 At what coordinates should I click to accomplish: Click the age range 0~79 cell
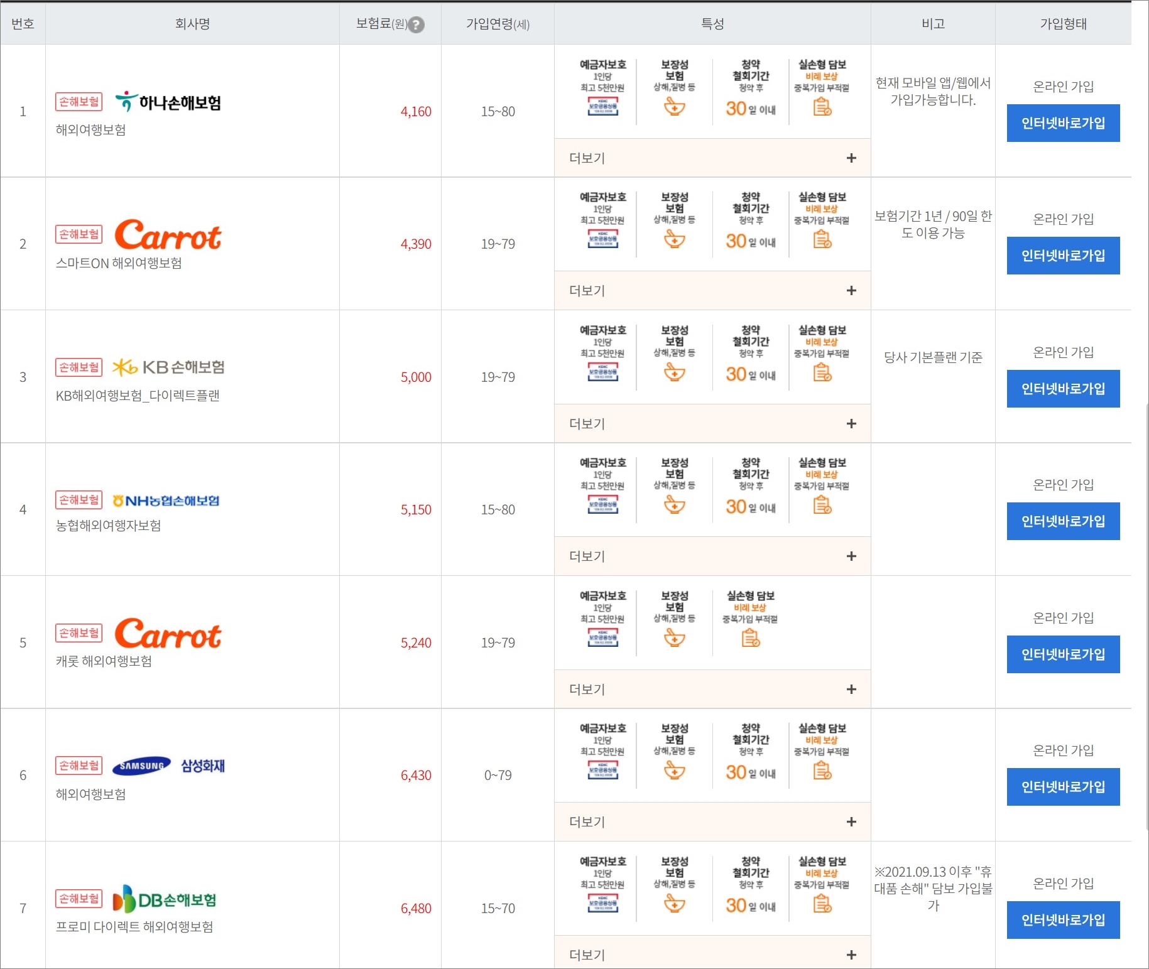(498, 775)
